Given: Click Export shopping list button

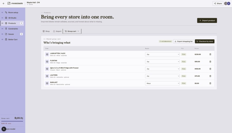Looking at the screenshot, I should point(183,41).
